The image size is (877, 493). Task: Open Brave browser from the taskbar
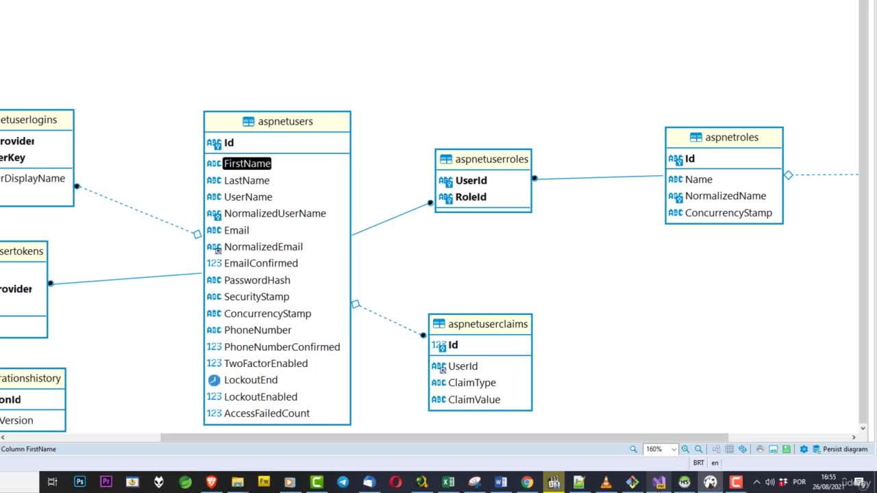tap(212, 482)
